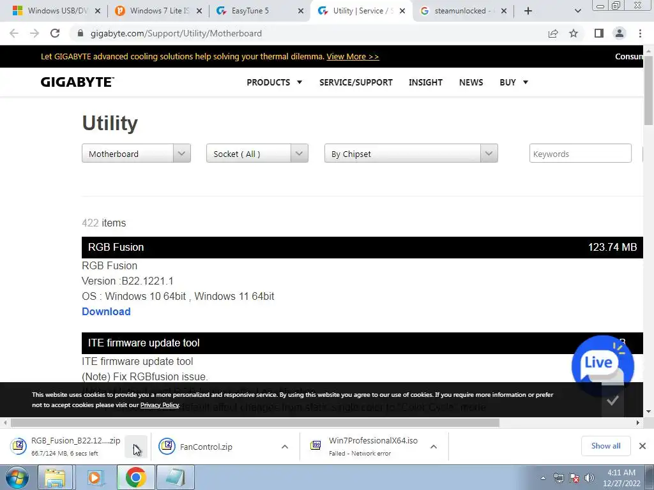Image resolution: width=654 pixels, height=490 pixels.
Task: Open the browser side panel icon
Action: click(599, 33)
